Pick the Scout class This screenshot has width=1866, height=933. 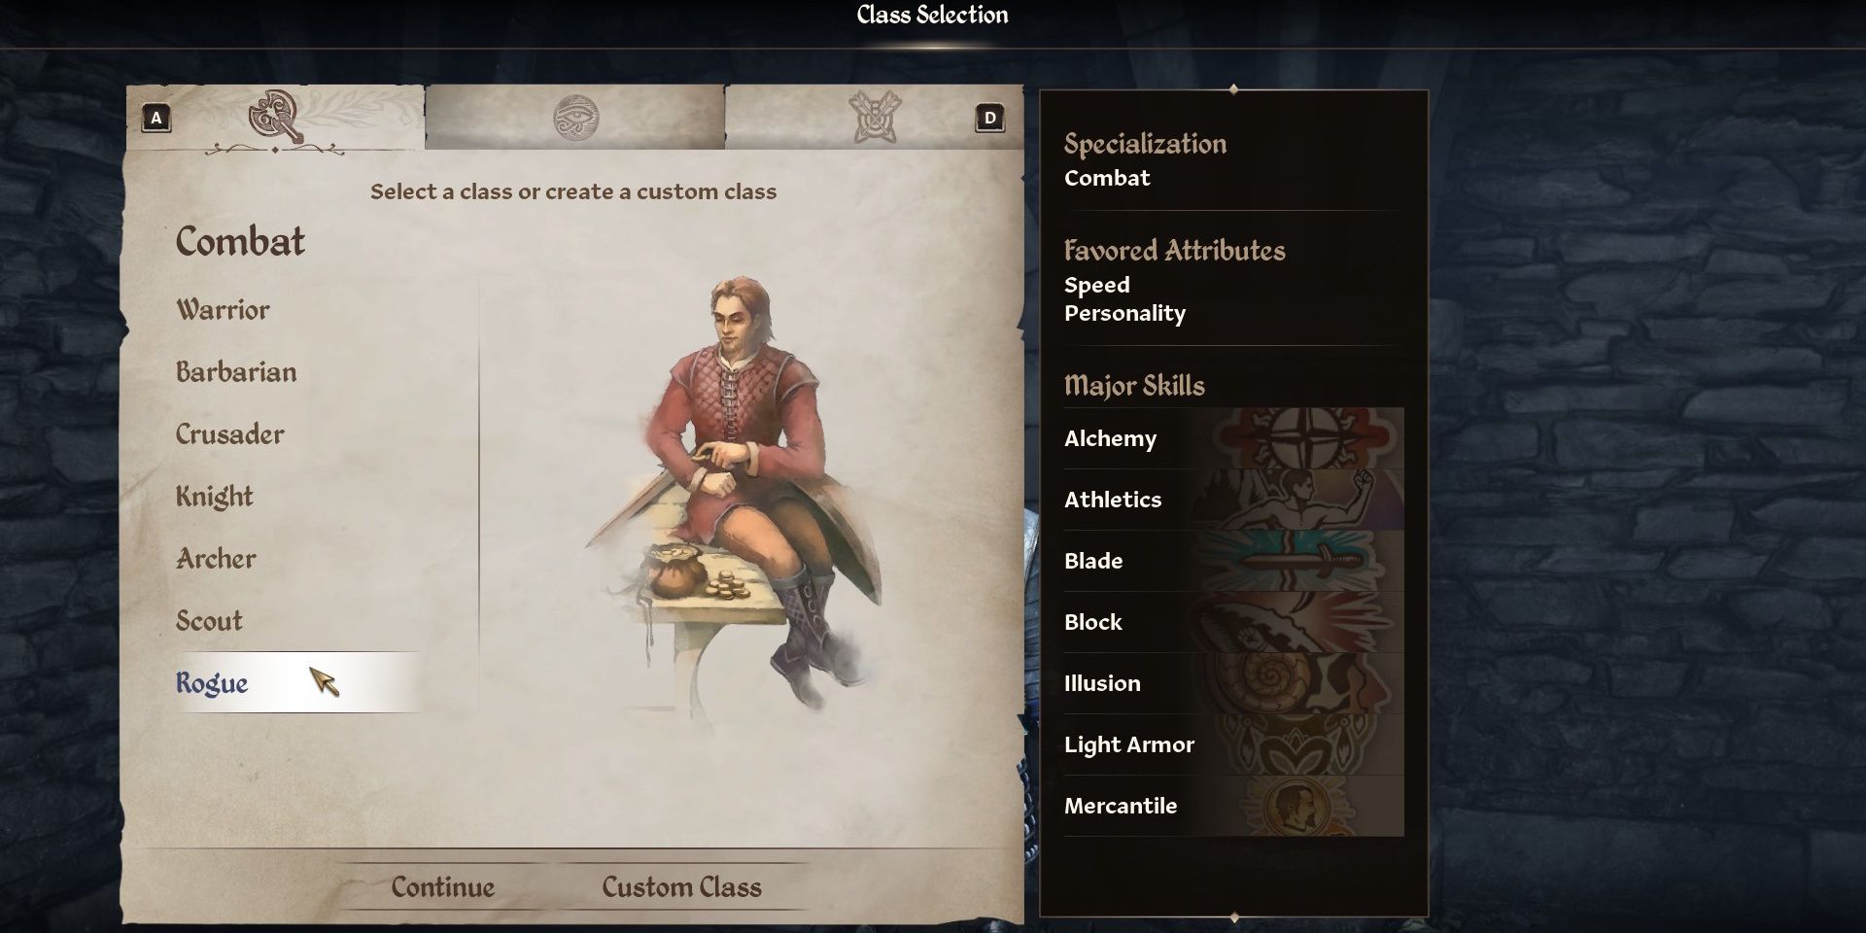[209, 621]
